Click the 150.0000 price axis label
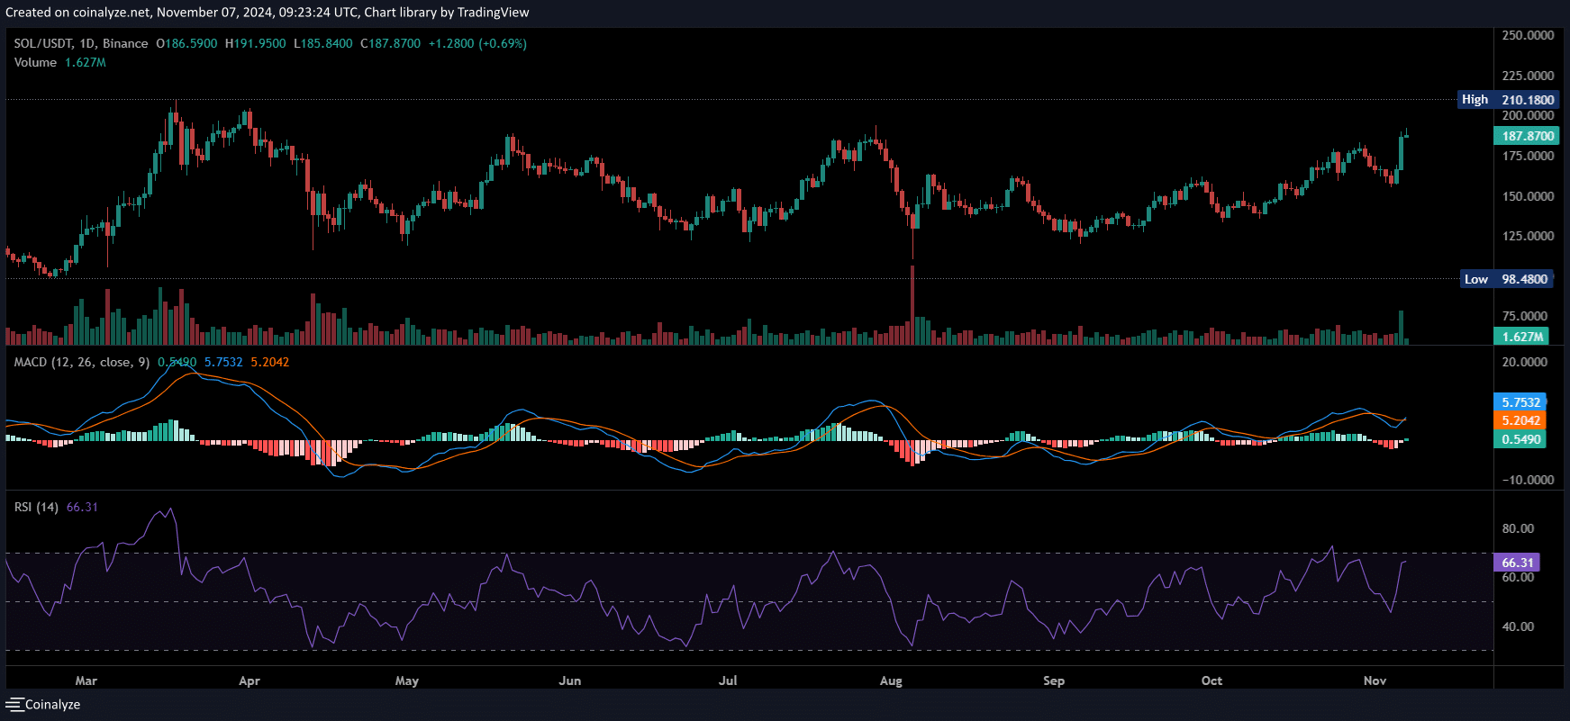 point(1528,196)
